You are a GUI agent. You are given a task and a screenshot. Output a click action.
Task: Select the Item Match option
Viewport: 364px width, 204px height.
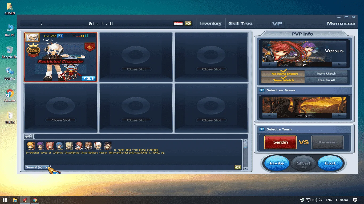(x=326, y=74)
